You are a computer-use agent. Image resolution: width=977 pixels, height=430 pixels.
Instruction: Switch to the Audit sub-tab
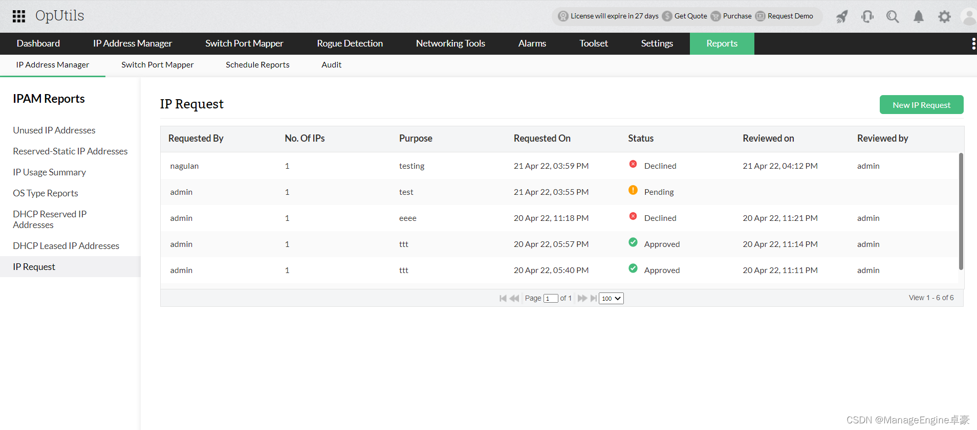coord(332,65)
